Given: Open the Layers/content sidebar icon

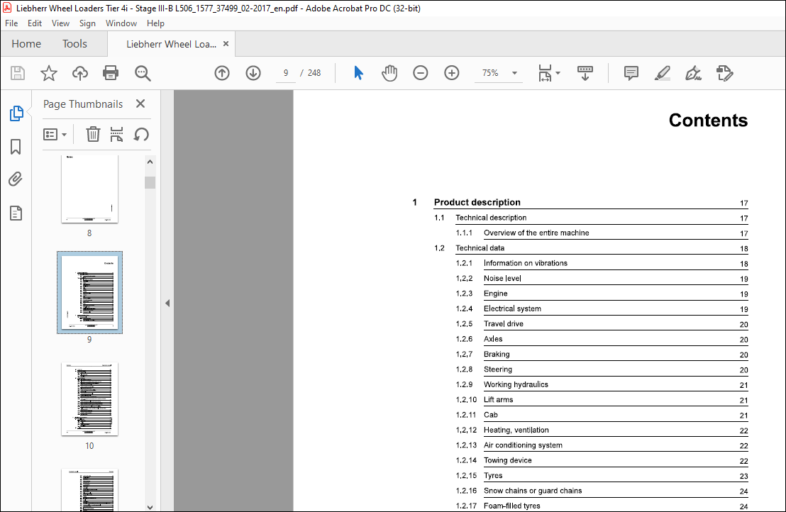Looking at the screenshot, I should 16,213.
